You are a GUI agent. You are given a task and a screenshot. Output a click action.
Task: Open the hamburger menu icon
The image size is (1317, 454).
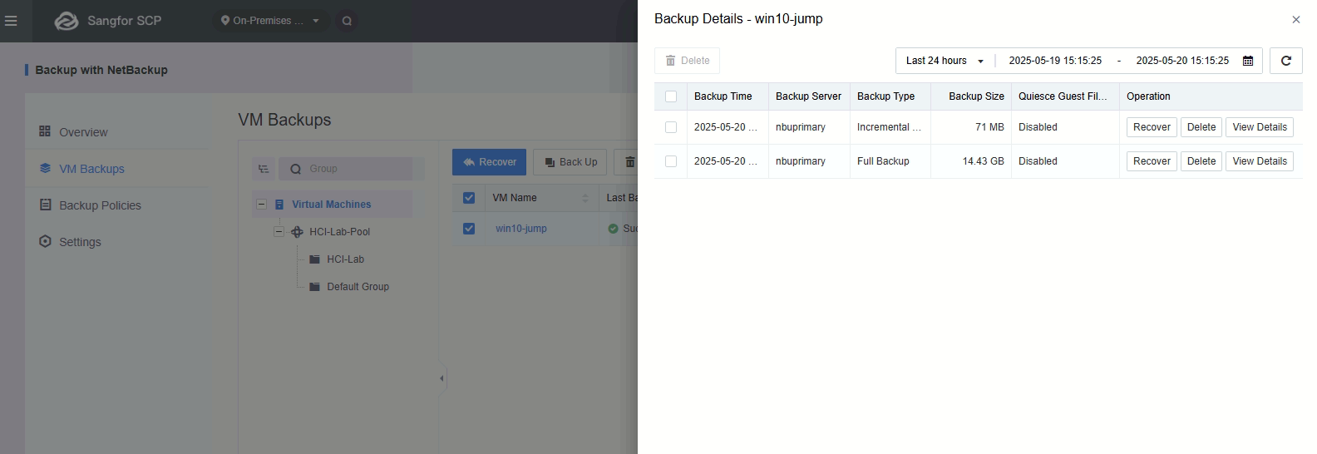(x=11, y=21)
